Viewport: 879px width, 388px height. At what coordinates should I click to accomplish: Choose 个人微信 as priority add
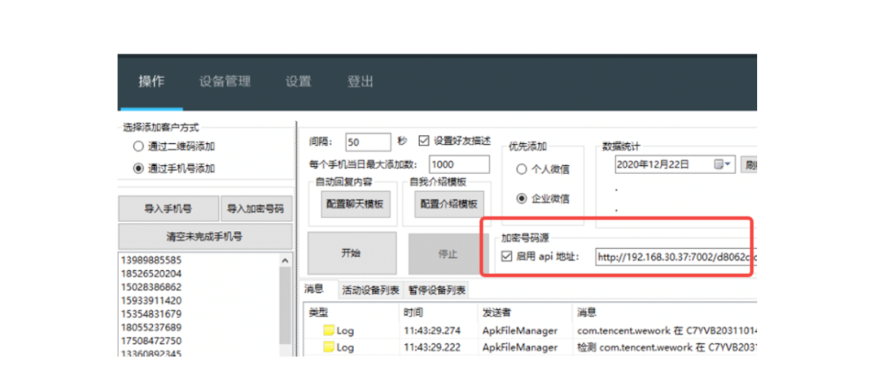click(522, 169)
